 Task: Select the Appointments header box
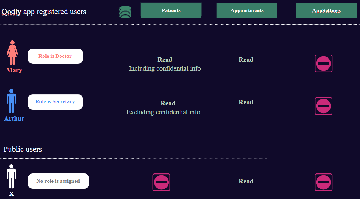click(247, 10)
